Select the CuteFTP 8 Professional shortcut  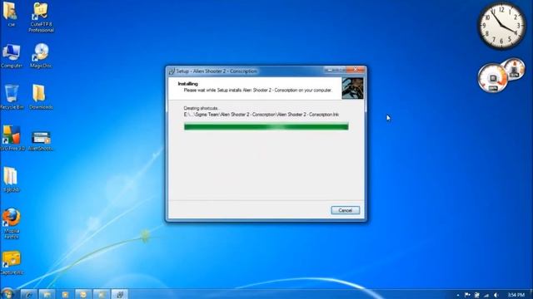click(x=41, y=17)
